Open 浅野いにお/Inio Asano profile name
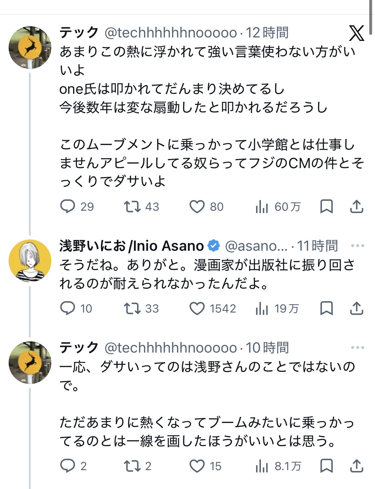 coord(131,246)
